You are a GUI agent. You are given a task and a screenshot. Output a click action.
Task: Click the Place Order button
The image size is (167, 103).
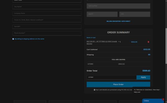tap(118, 85)
